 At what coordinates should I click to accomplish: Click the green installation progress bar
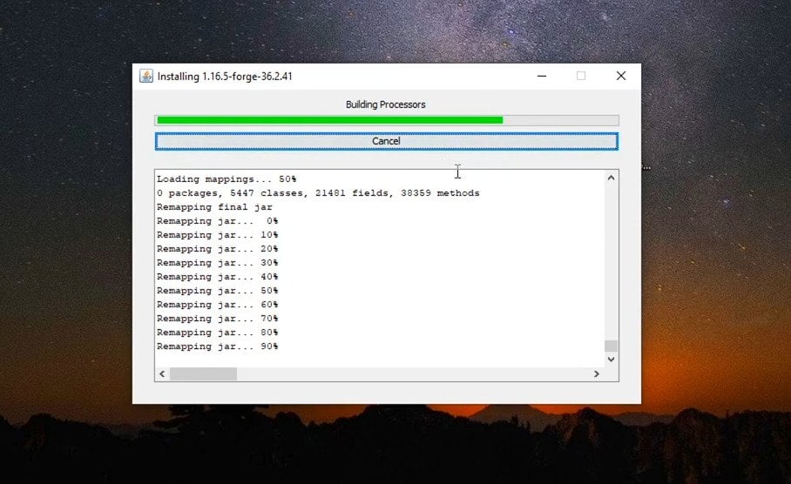click(387, 120)
